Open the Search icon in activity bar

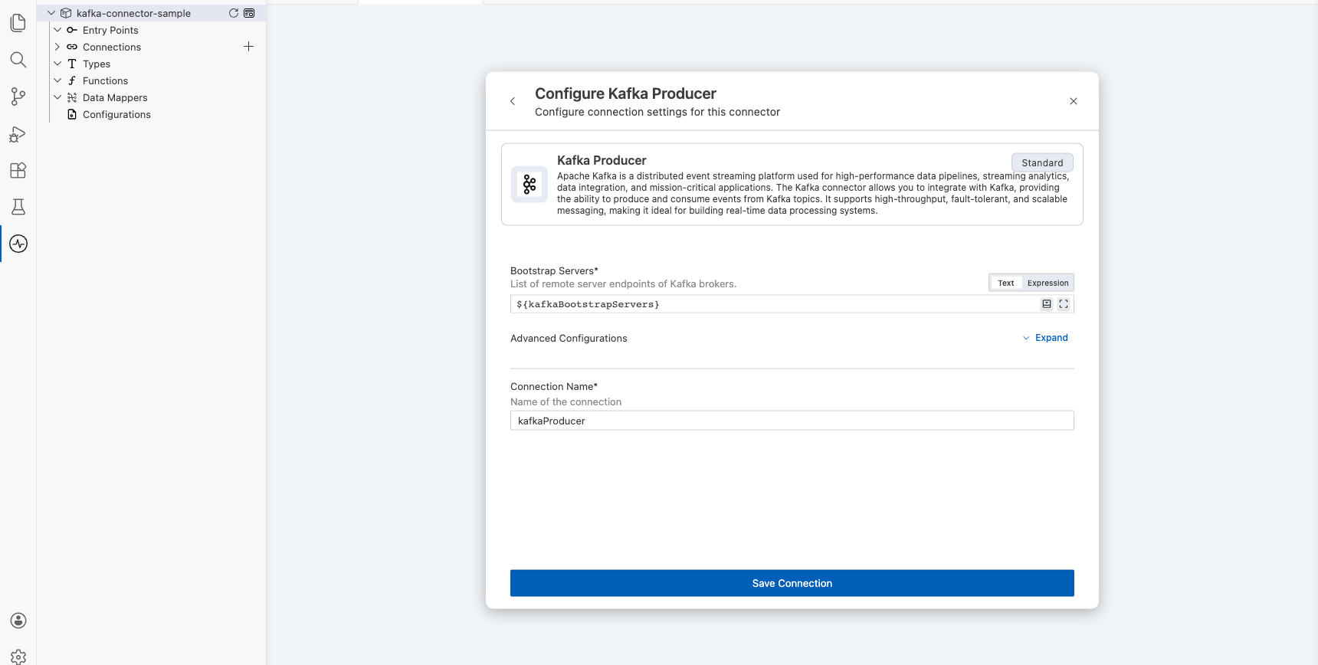click(x=18, y=60)
